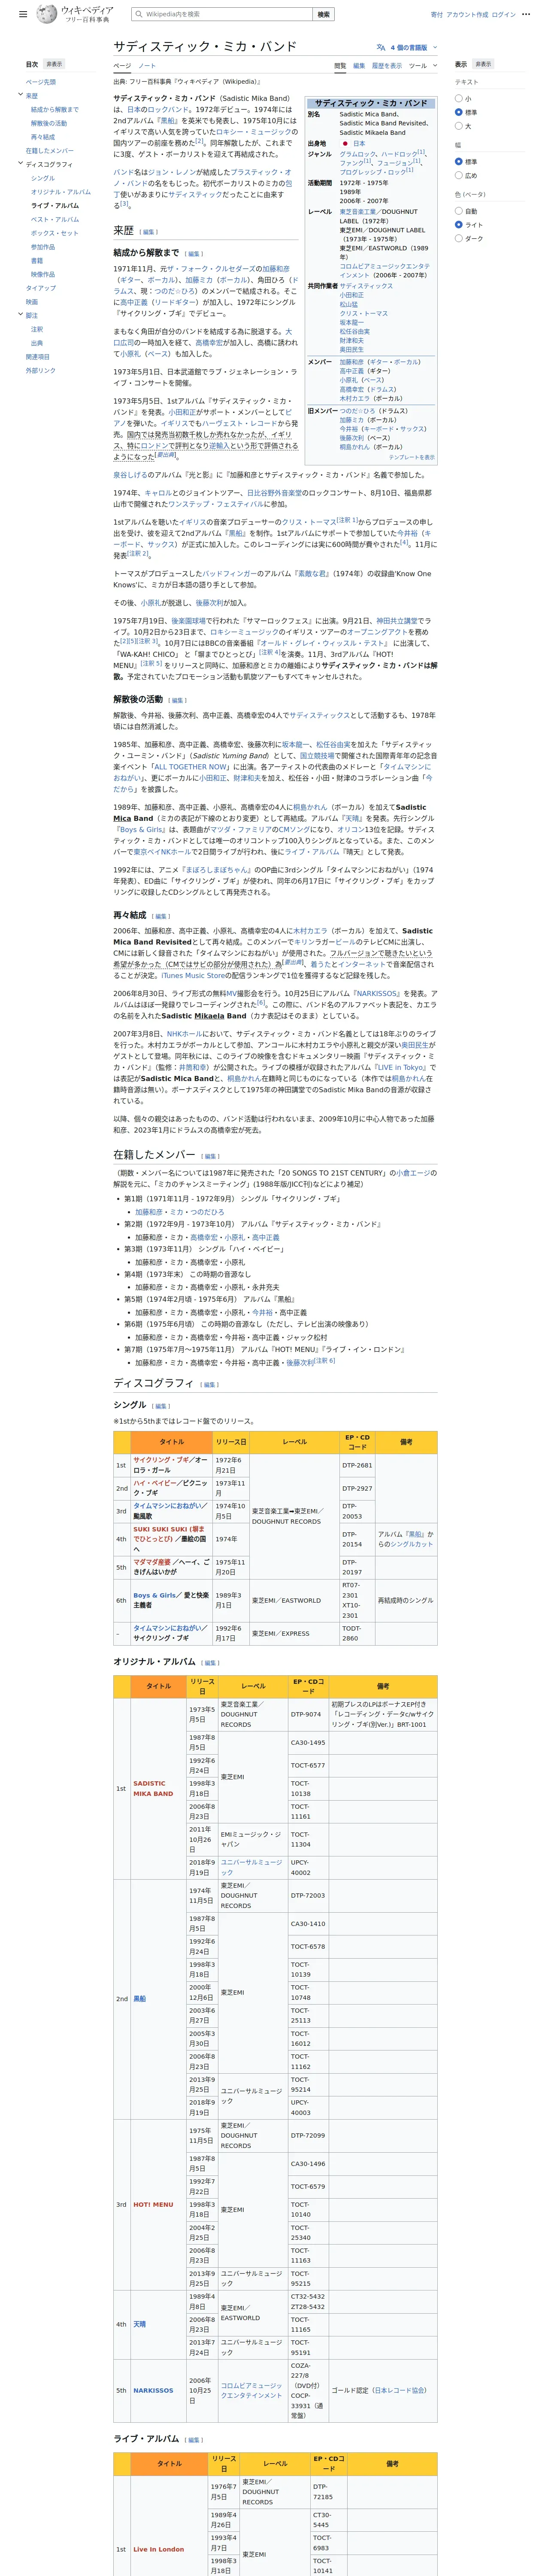The width and height of the screenshot is (551, 2576).
Task: Click the 検索 search button
Action: 323,15
